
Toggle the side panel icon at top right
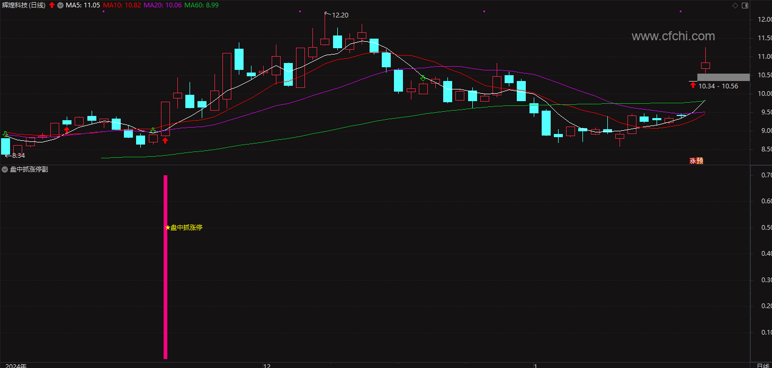(x=745, y=5)
